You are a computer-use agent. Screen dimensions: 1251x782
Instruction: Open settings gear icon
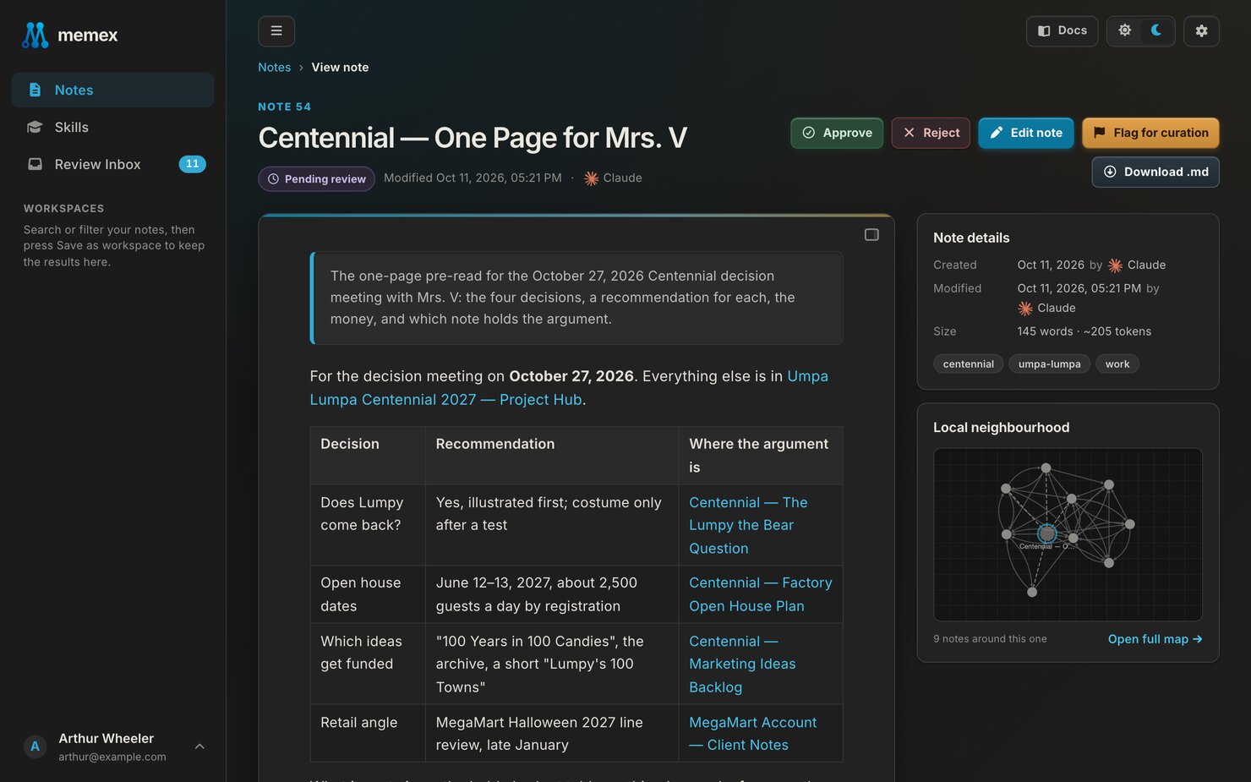pyautogui.click(x=1201, y=31)
